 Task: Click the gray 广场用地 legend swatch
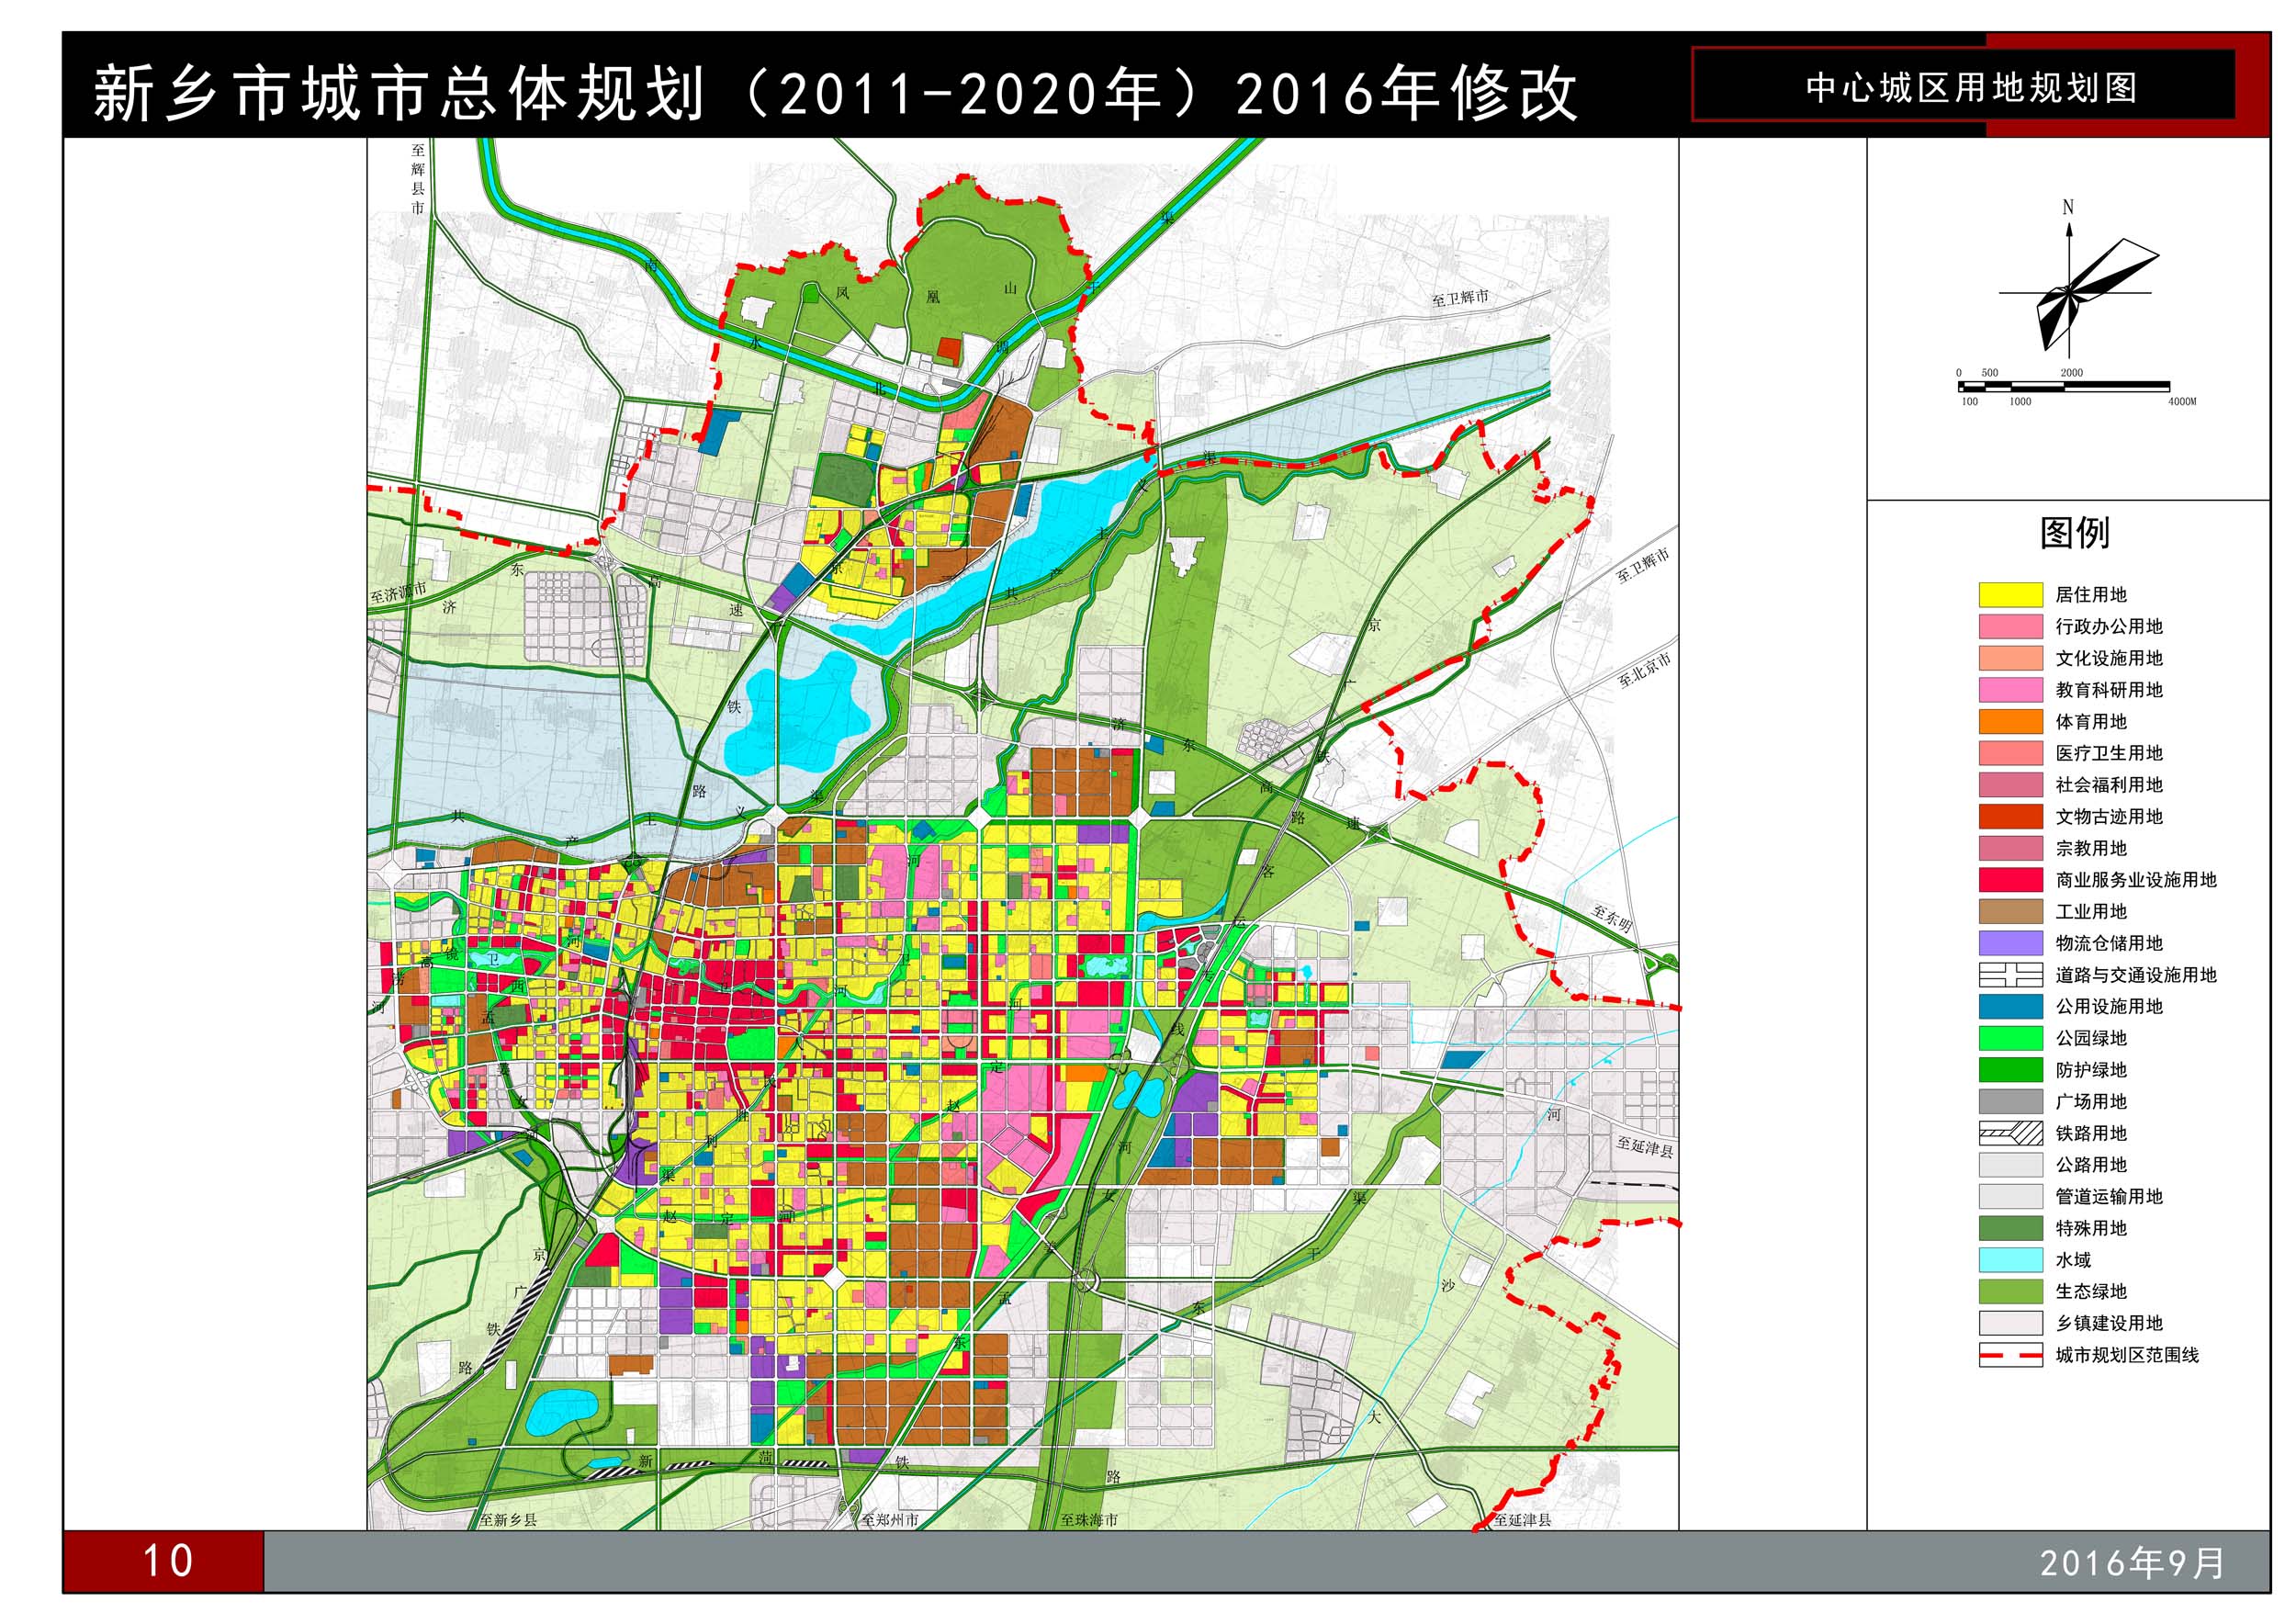coord(2010,1102)
